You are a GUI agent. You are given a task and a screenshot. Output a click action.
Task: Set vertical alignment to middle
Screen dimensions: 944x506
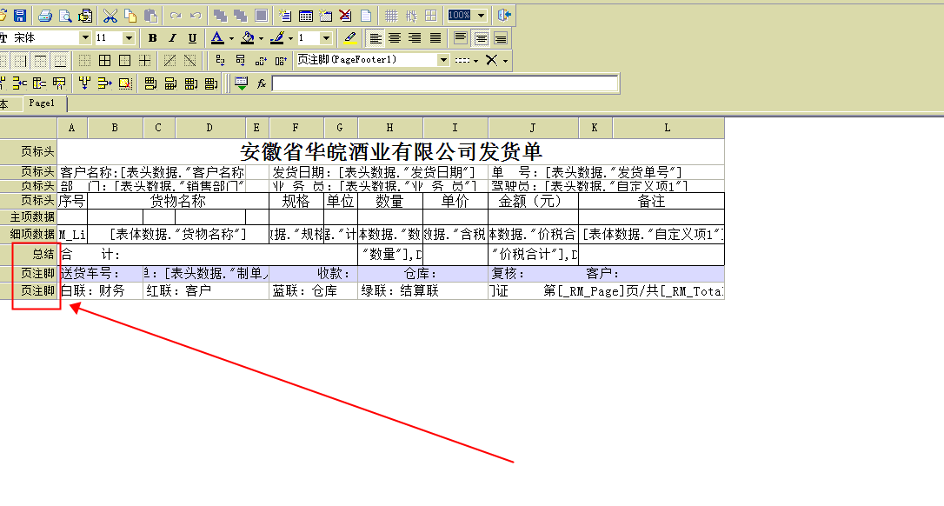(x=481, y=38)
